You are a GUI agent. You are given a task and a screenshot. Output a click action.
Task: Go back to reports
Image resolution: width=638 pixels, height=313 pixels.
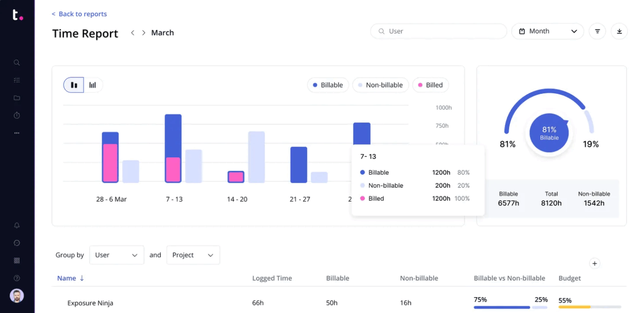coord(79,14)
